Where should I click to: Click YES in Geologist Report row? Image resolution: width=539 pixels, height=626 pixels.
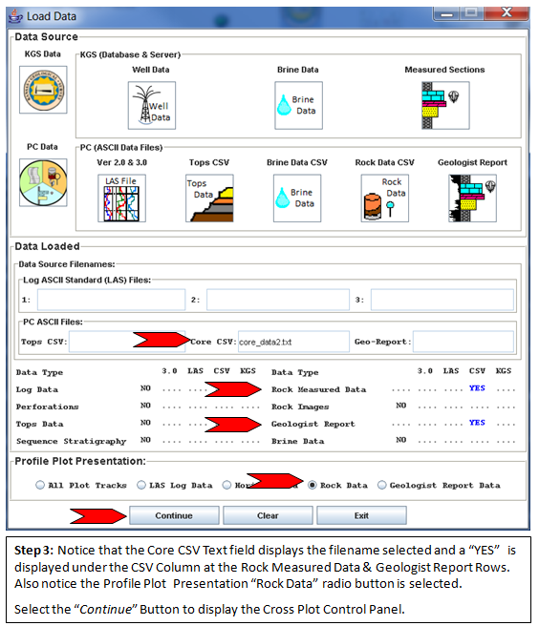477,423
